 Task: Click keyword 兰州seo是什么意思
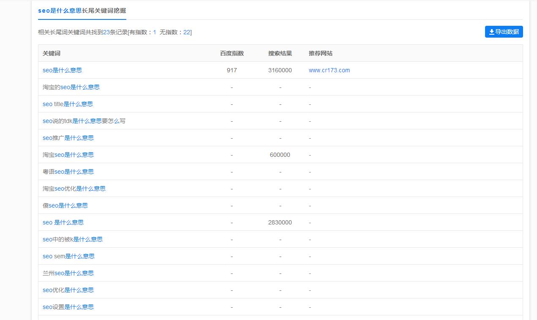(68, 273)
